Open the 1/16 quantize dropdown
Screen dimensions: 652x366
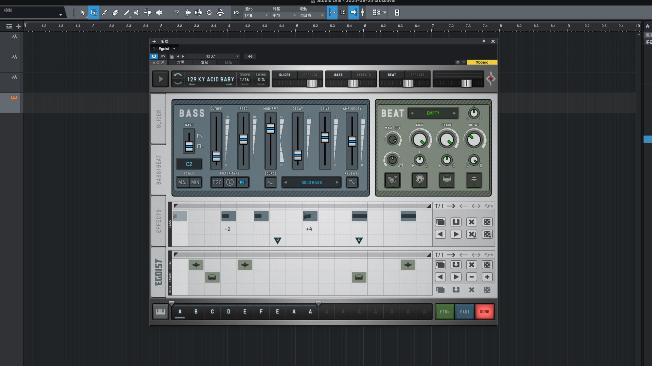tap(256, 15)
